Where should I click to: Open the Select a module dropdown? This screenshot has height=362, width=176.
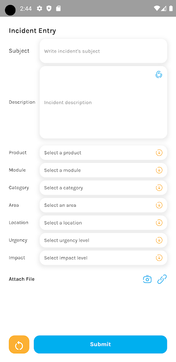point(103,170)
